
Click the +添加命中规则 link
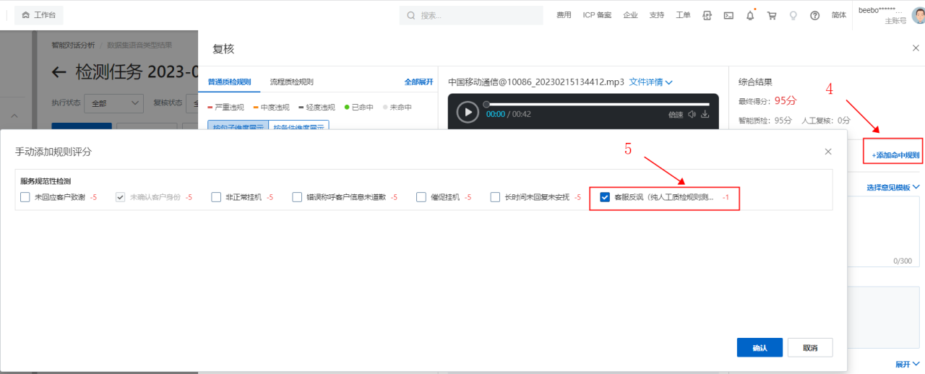[895, 155]
